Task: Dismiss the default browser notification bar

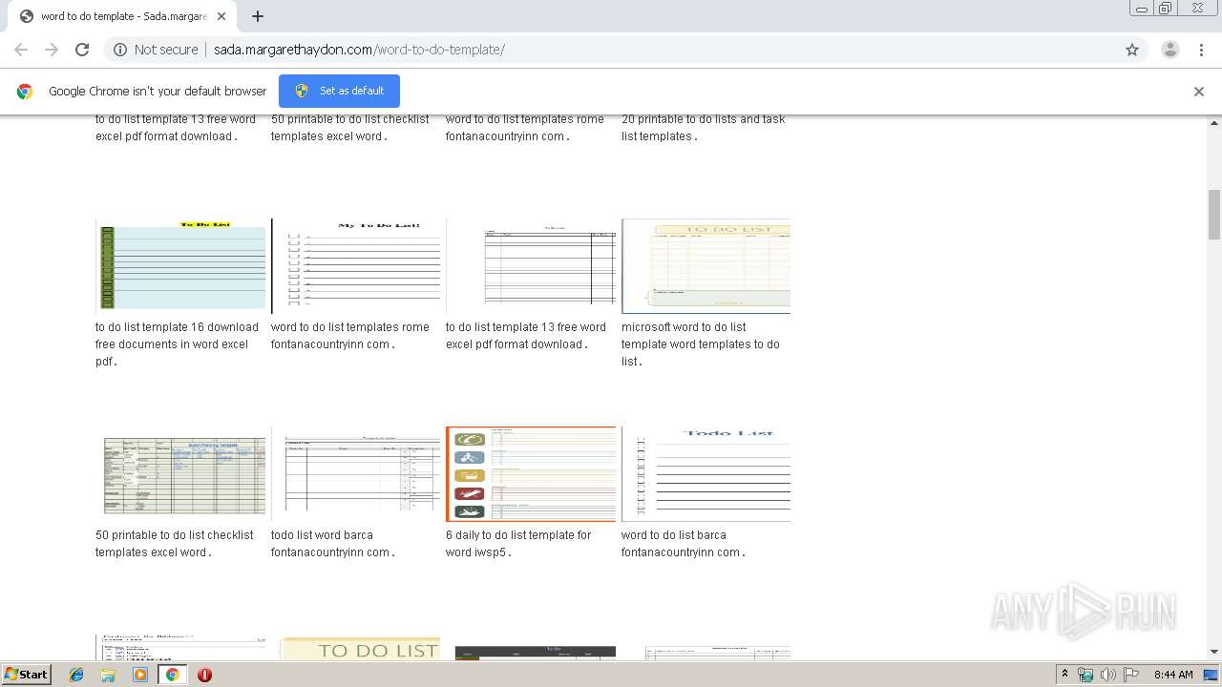Action: click(1198, 92)
